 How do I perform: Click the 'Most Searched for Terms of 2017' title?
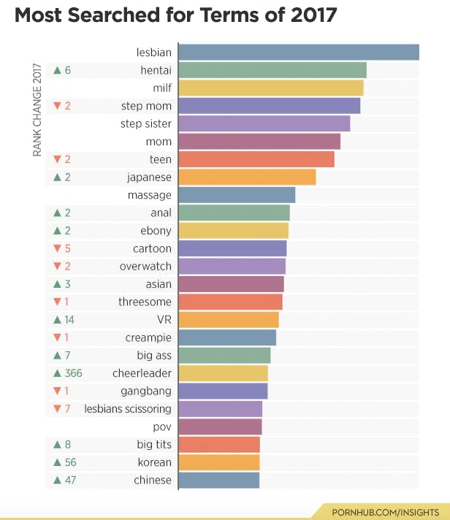[176, 15]
